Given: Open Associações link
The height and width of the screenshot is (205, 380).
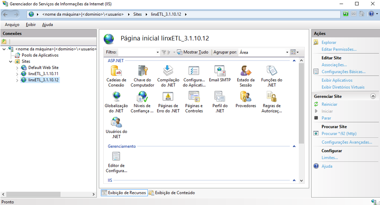Looking at the screenshot, I should [334, 65].
